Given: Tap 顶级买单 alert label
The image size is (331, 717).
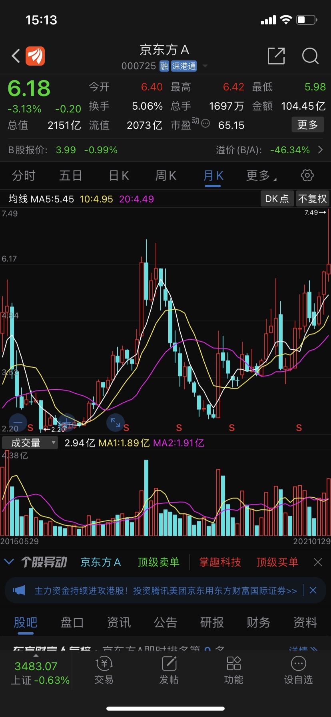Looking at the screenshot, I should tap(277, 562).
